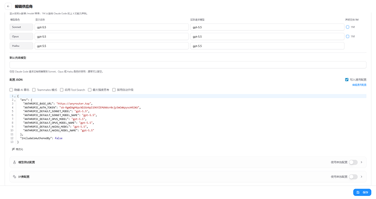Click the flask icon of 模型测试配置
The width and height of the screenshot is (376, 199).
(x=14, y=162)
